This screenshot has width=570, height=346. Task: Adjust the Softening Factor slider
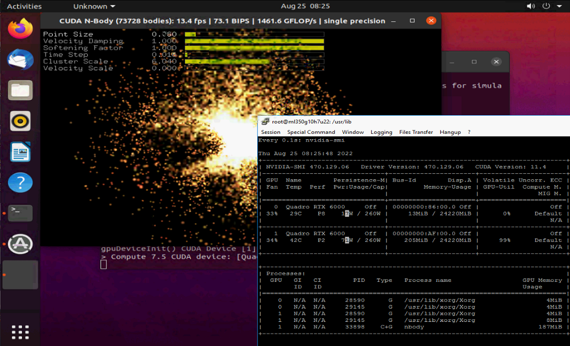254,48
